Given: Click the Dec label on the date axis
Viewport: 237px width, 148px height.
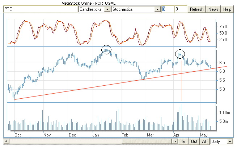Looking at the screenshot, I should pyautogui.click(x=72, y=135).
